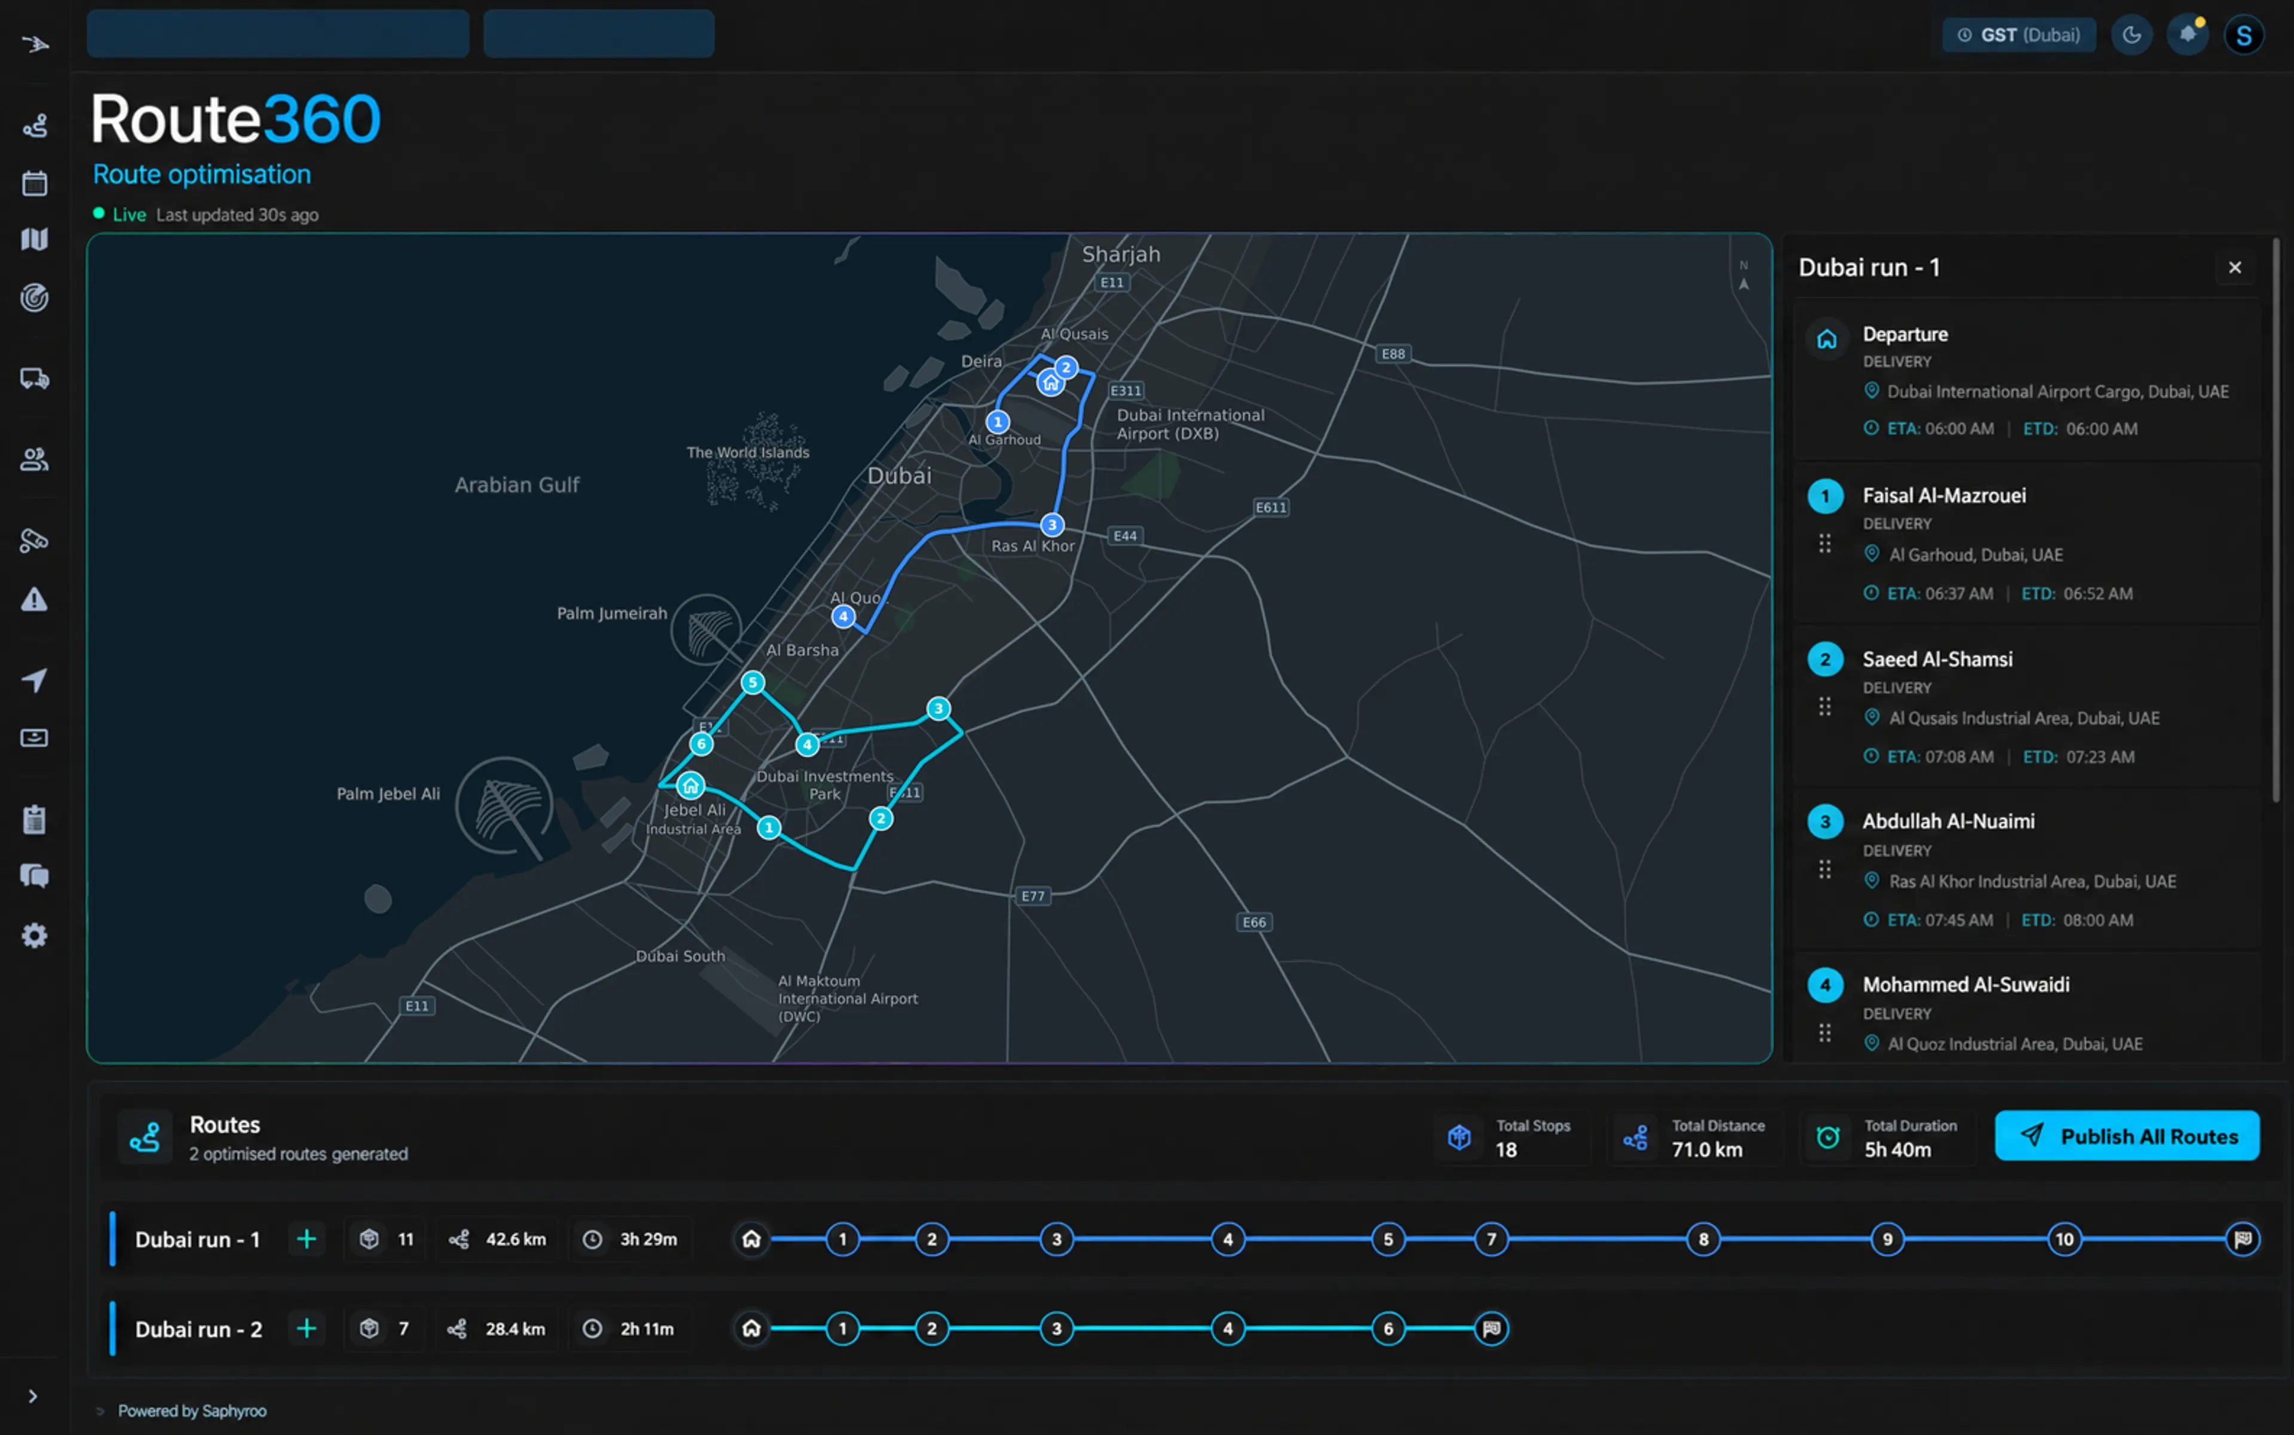
Task: Open the navigation arrow sidebar icon
Action: (35, 679)
